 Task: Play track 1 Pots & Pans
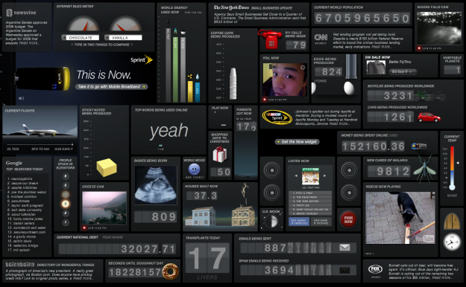310,193
